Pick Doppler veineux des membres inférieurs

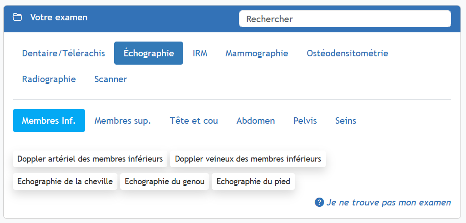coord(248,159)
